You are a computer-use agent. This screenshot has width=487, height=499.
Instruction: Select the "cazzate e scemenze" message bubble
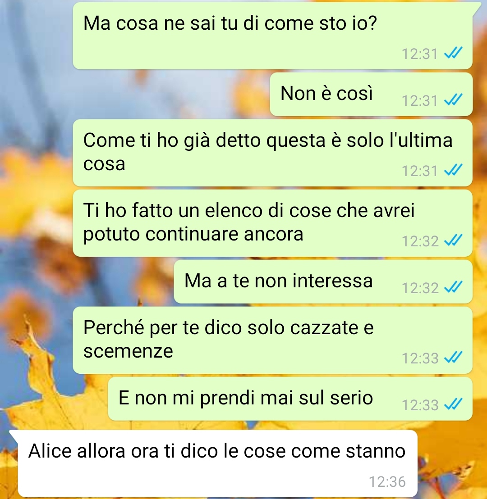tap(272, 340)
